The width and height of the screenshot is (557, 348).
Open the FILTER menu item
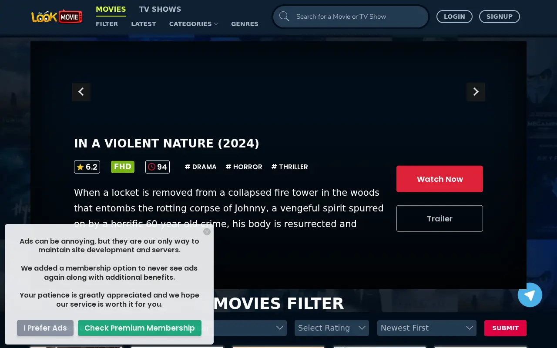(x=107, y=24)
